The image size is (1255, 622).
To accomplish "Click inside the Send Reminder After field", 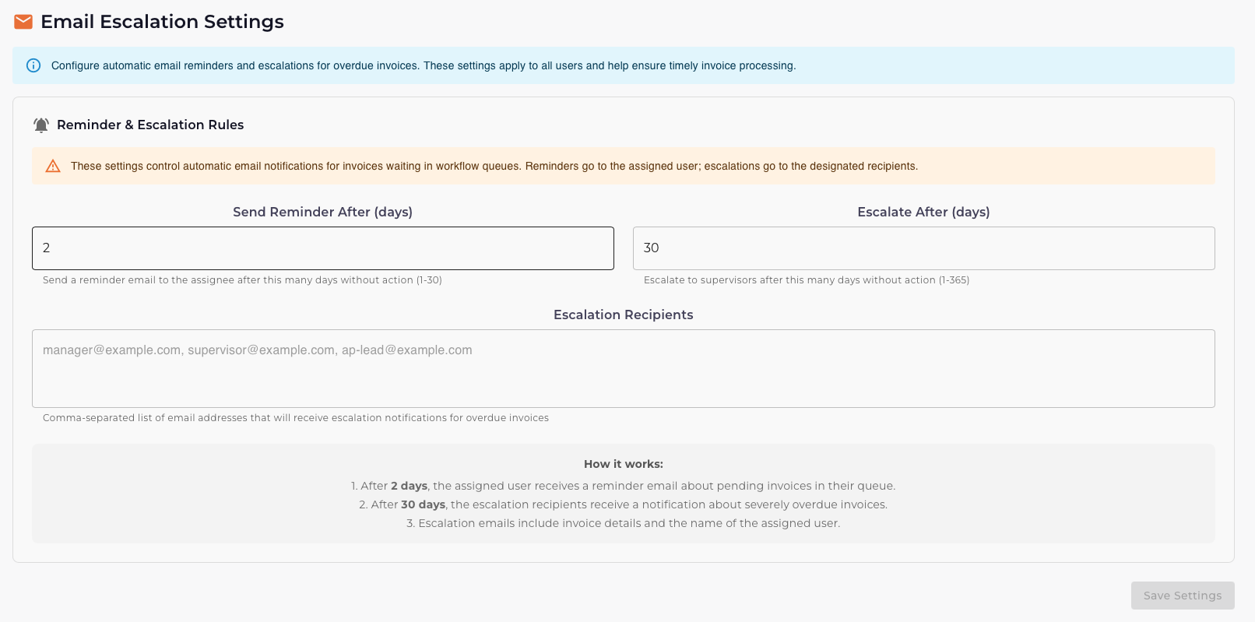I will 322,248.
